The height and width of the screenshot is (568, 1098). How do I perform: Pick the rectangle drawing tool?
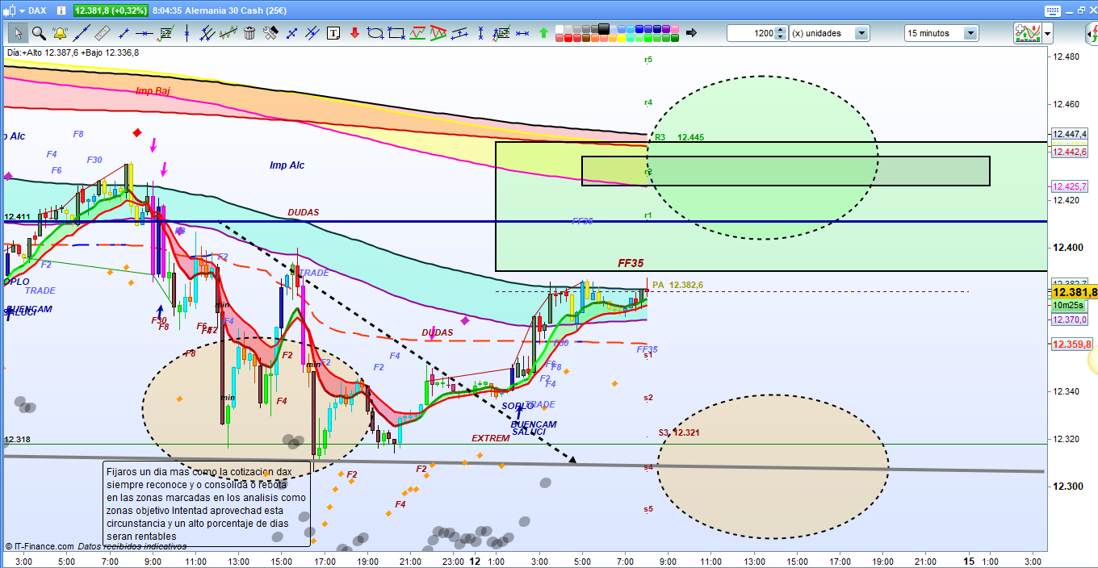(396, 33)
